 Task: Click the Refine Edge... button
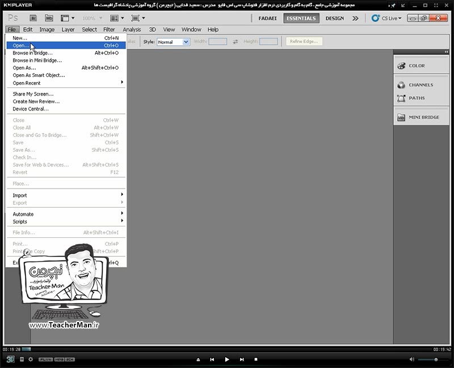[x=304, y=41]
